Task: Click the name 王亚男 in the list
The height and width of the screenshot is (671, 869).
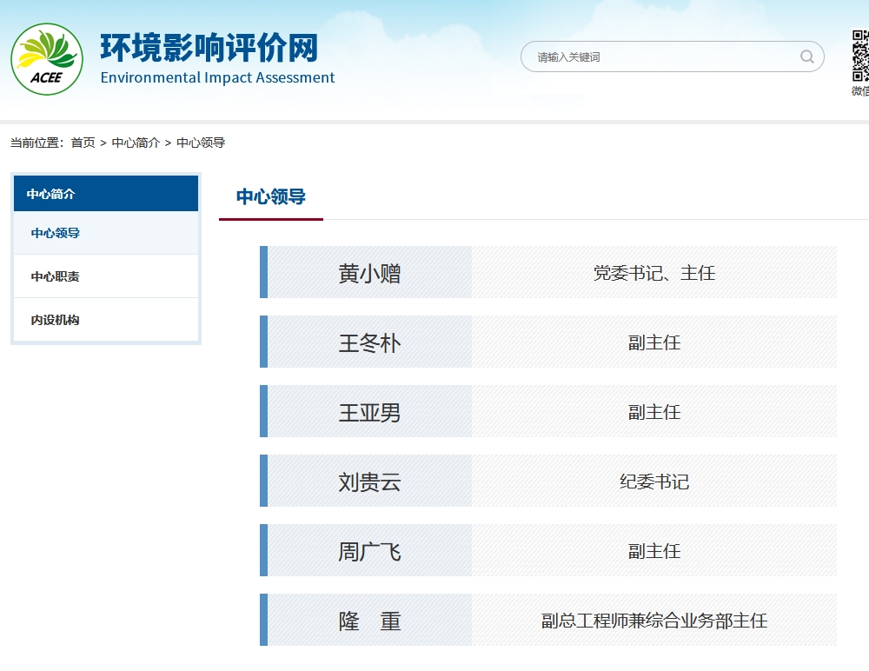Action: 369,413
